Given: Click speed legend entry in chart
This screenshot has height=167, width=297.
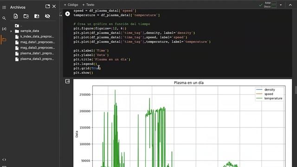Looking at the screenshot, I should tap(265, 94).
